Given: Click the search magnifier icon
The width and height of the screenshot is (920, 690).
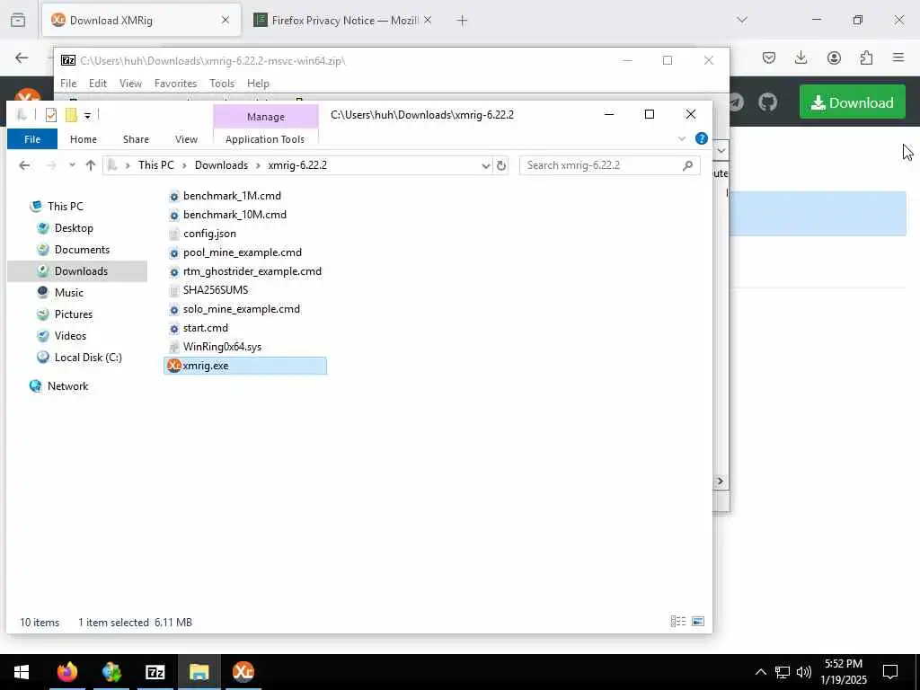Looking at the screenshot, I should click(687, 165).
